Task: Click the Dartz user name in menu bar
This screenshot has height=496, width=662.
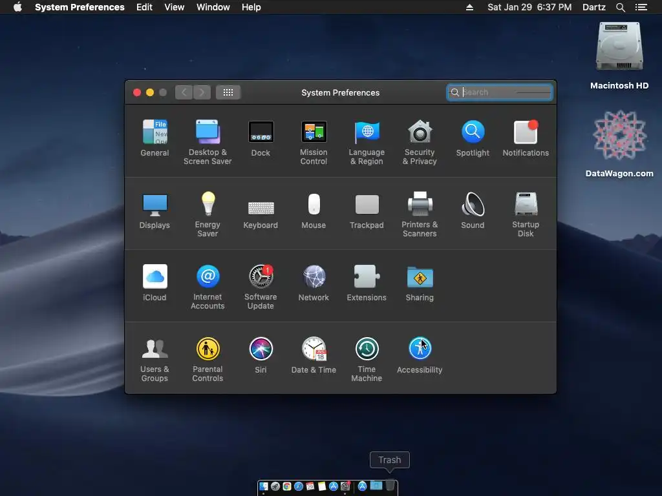Action: point(593,7)
